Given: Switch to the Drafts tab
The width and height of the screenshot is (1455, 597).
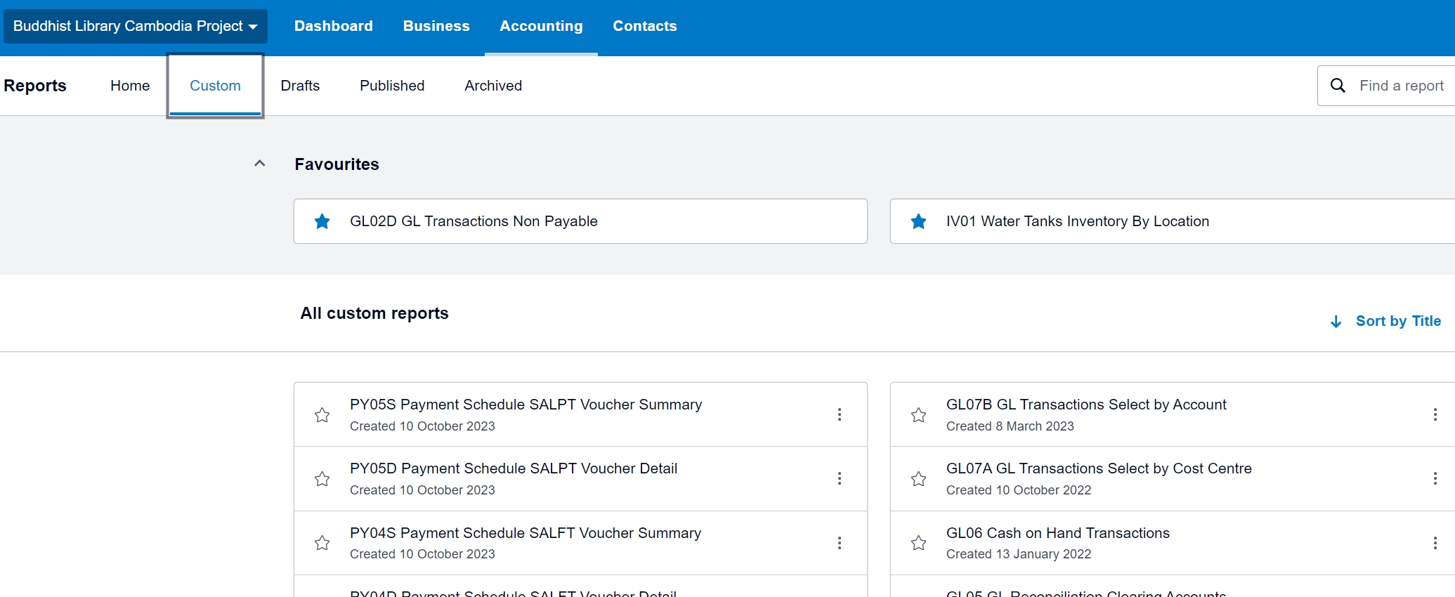Looking at the screenshot, I should [300, 86].
